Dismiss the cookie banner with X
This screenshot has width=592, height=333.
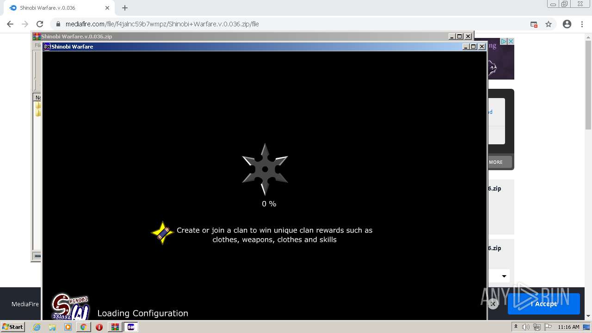tap(493, 304)
